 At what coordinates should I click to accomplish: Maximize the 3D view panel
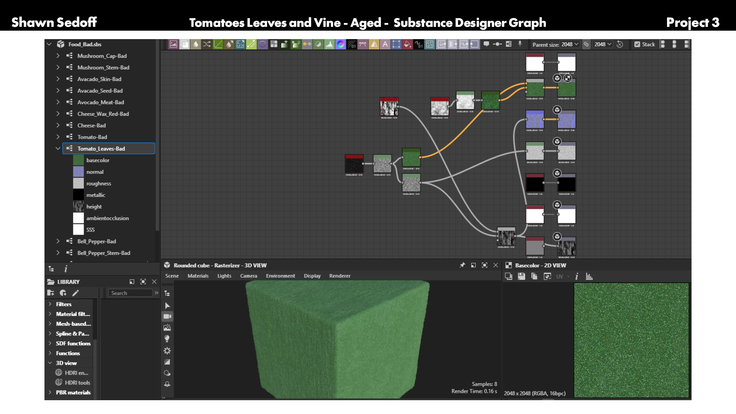485,265
